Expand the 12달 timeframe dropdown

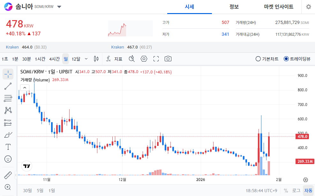tap(86, 59)
